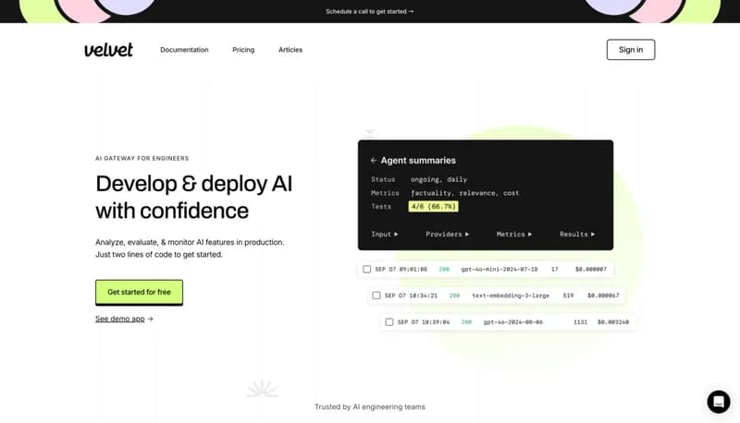This screenshot has height=423, width=740.
Task: Expand the Providers section
Action: (447, 234)
